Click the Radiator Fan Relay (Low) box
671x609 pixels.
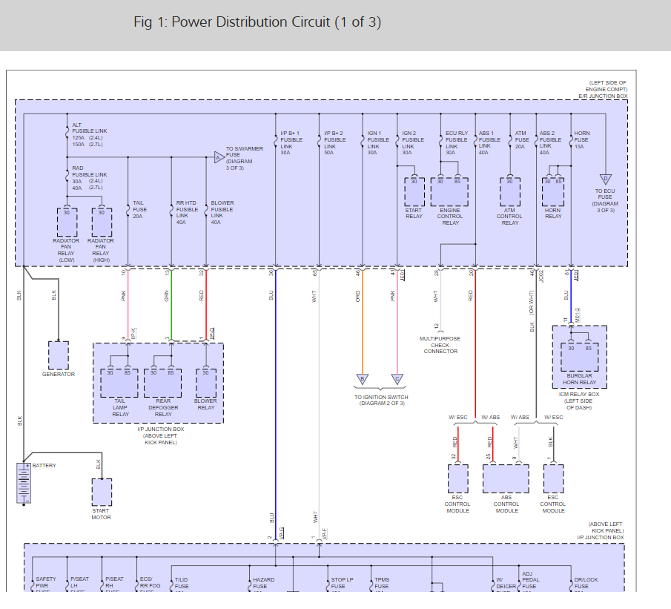tap(67, 222)
